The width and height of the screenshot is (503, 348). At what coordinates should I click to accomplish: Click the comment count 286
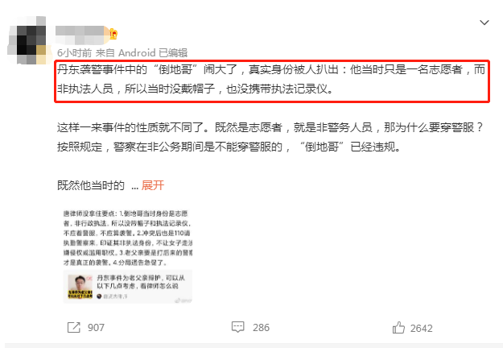point(261,327)
